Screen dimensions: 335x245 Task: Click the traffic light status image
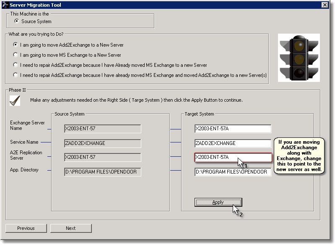coord(299,58)
